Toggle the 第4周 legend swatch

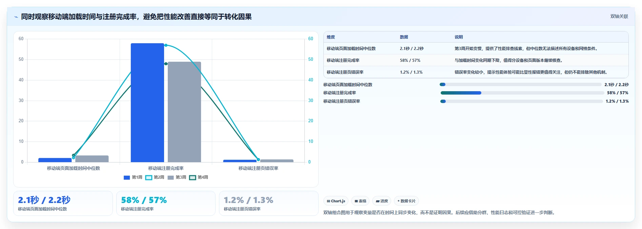click(x=193, y=177)
